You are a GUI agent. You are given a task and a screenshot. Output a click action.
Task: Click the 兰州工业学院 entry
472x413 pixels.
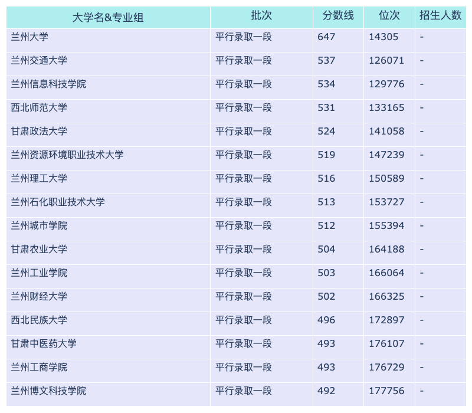tap(39, 273)
